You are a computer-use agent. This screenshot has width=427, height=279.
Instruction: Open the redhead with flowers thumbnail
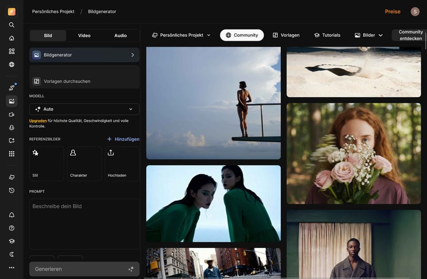pos(354,153)
